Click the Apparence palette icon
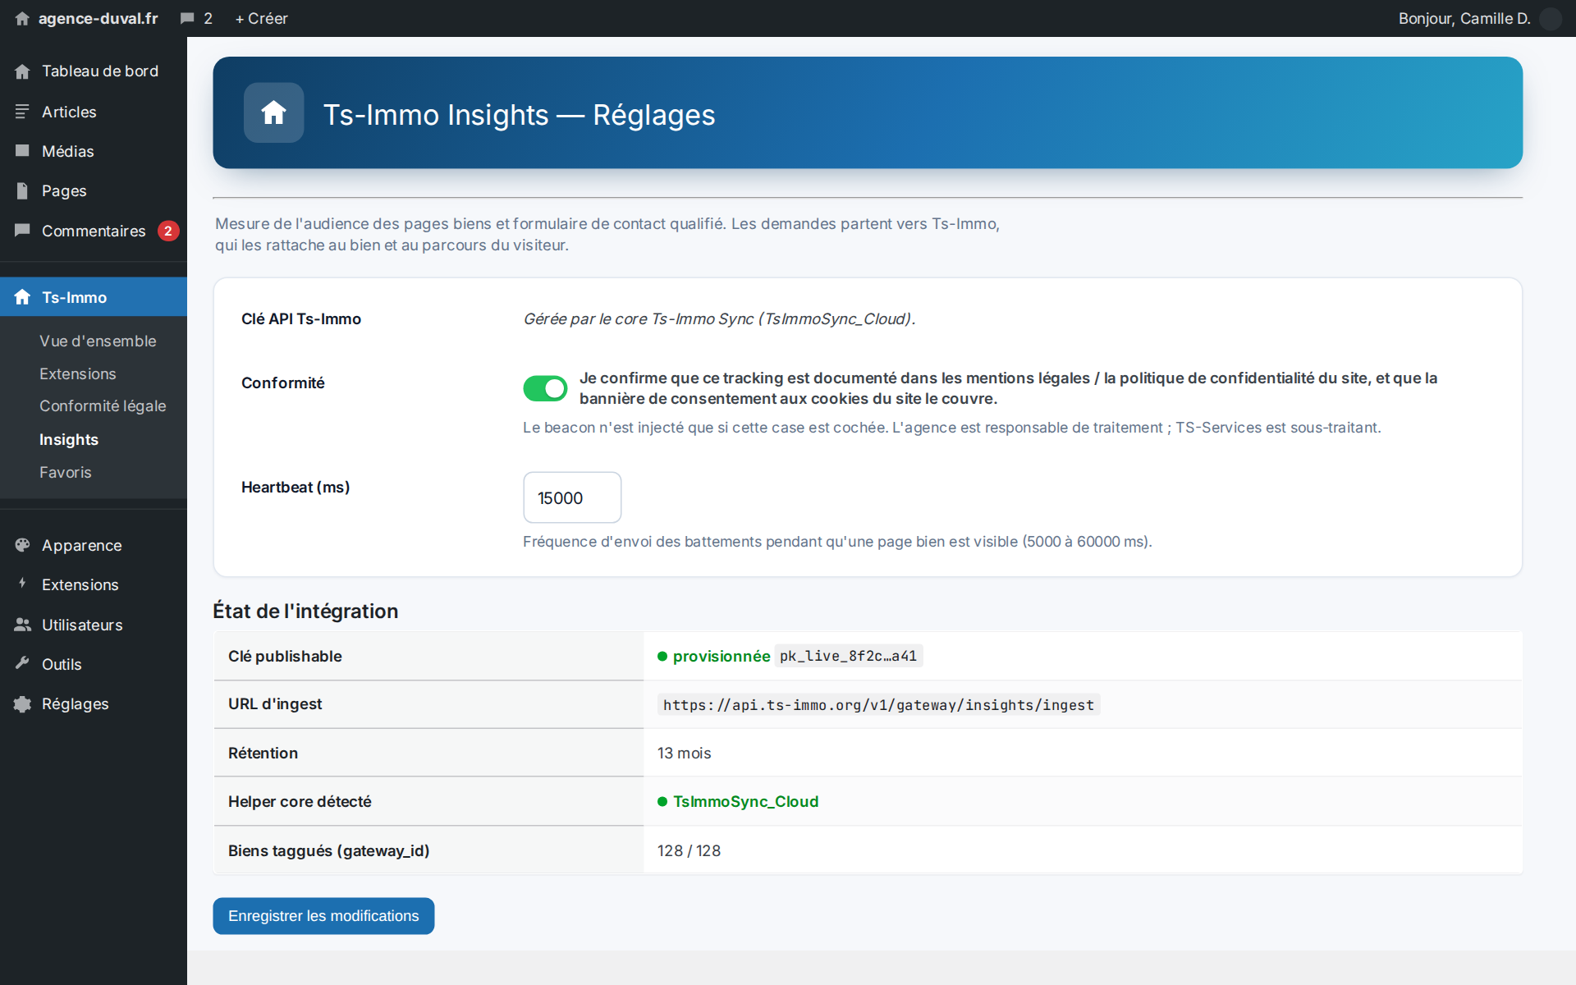1576x985 pixels. (x=22, y=545)
